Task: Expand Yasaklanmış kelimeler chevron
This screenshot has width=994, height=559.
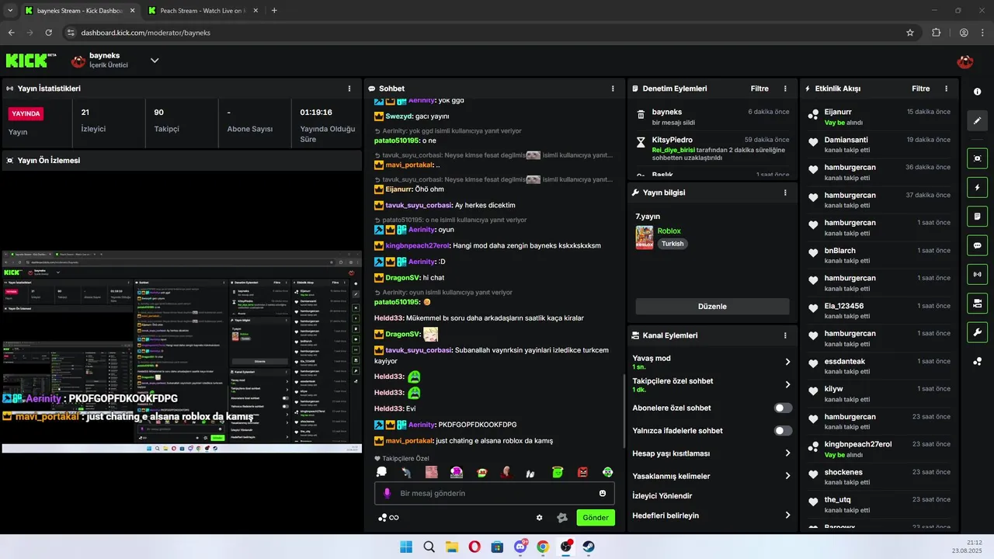Action: click(x=787, y=476)
